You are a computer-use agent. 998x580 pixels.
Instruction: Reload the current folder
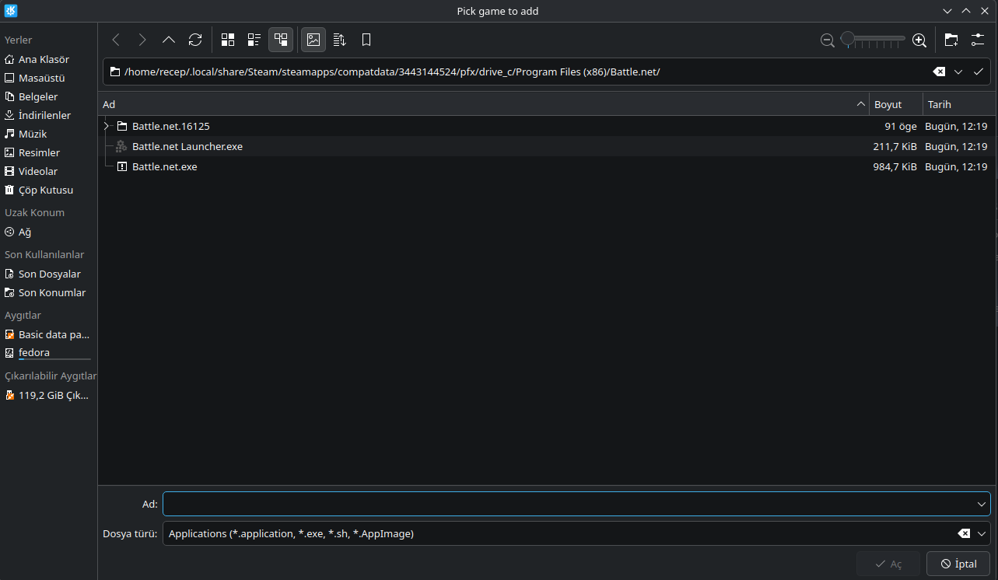(195, 40)
